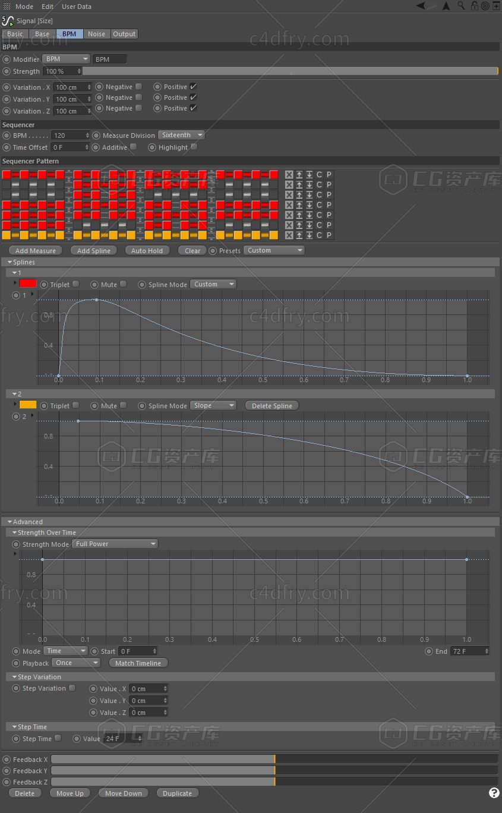Paste into second sequencer pattern row
The height and width of the screenshot is (813, 502).
coord(329,185)
